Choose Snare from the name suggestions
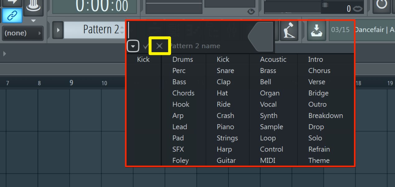The image size is (395, 187). coord(225,71)
